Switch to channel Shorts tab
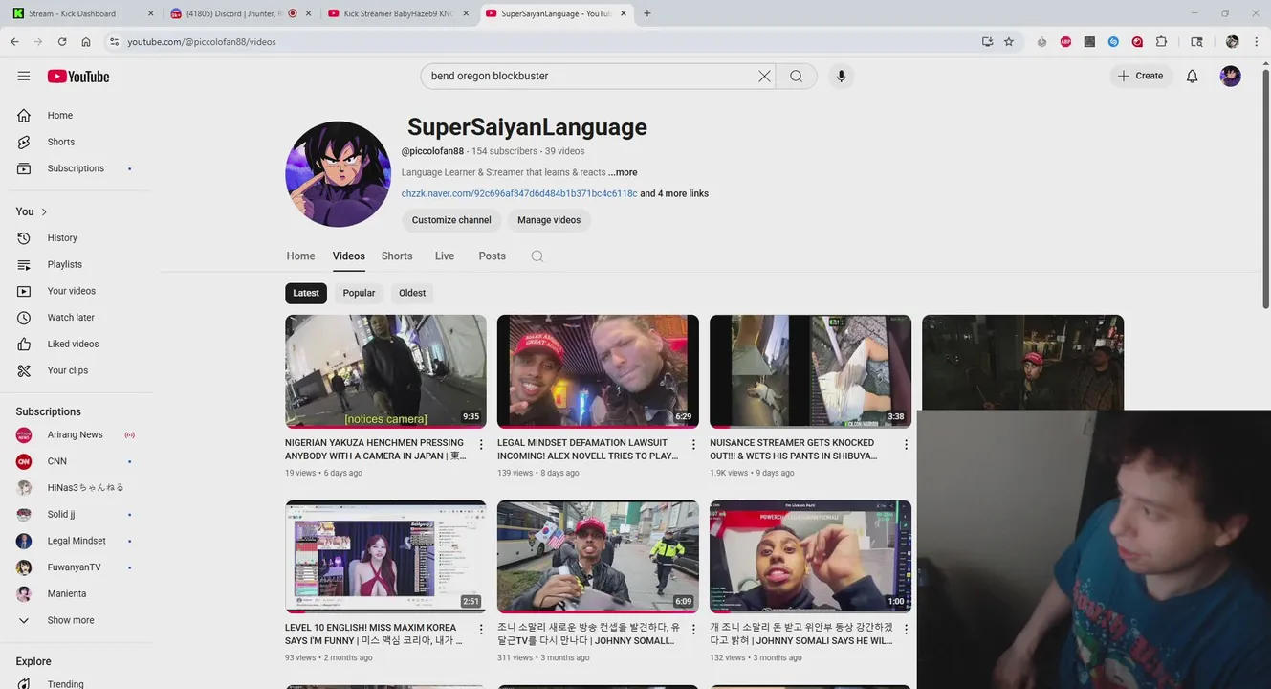Screen dimensions: 1271x689 (x=397, y=256)
